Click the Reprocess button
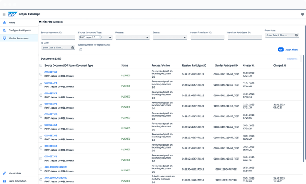 click(292, 58)
